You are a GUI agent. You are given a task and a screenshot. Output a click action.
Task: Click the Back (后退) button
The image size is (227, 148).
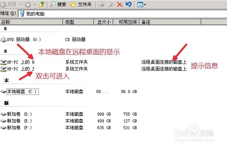(8, 5)
